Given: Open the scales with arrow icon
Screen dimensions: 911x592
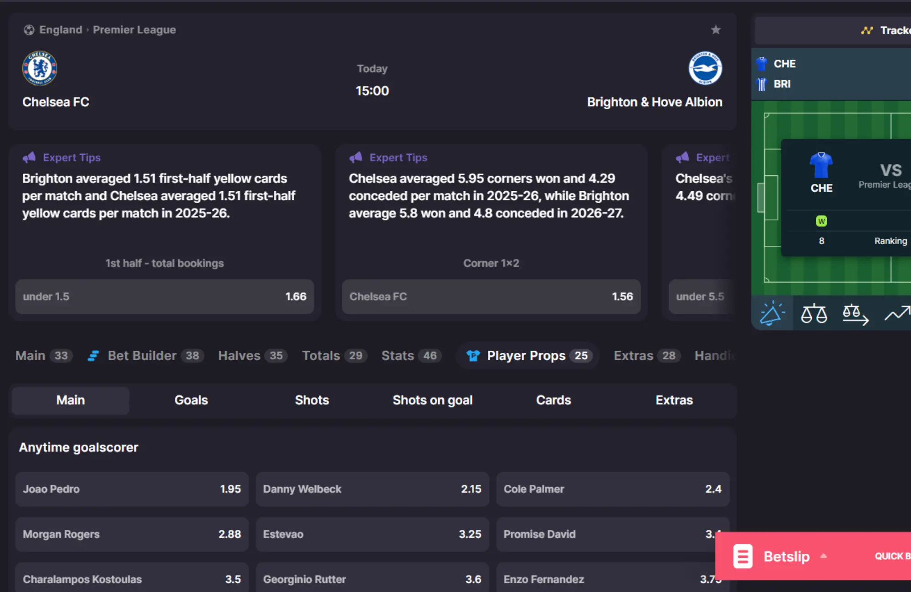Looking at the screenshot, I should coord(855,314).
